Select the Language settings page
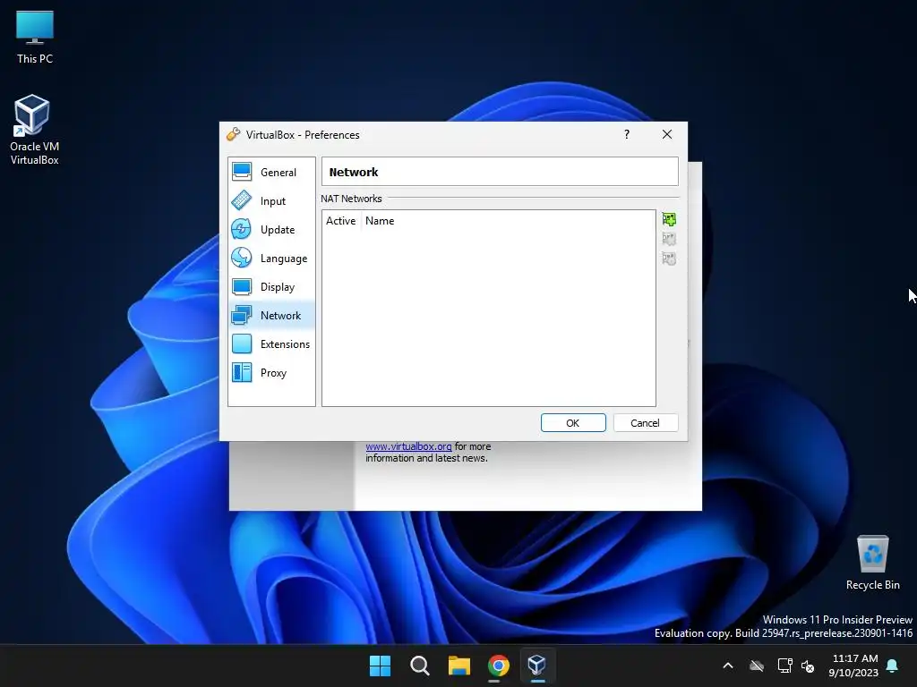This screenshot has height=687, width=917. coord(271,259)
